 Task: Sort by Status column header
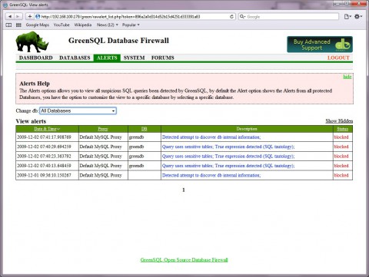pyautogui.click(x=343, y=129)
